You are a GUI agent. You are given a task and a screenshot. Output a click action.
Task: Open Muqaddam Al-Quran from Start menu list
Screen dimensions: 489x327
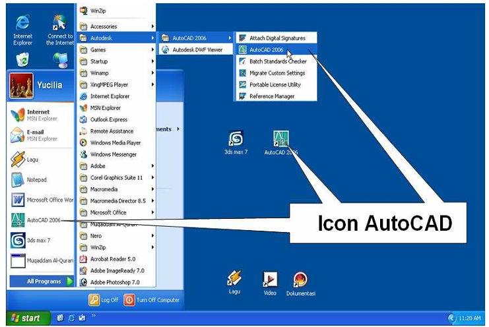click(x=40, y=260)
